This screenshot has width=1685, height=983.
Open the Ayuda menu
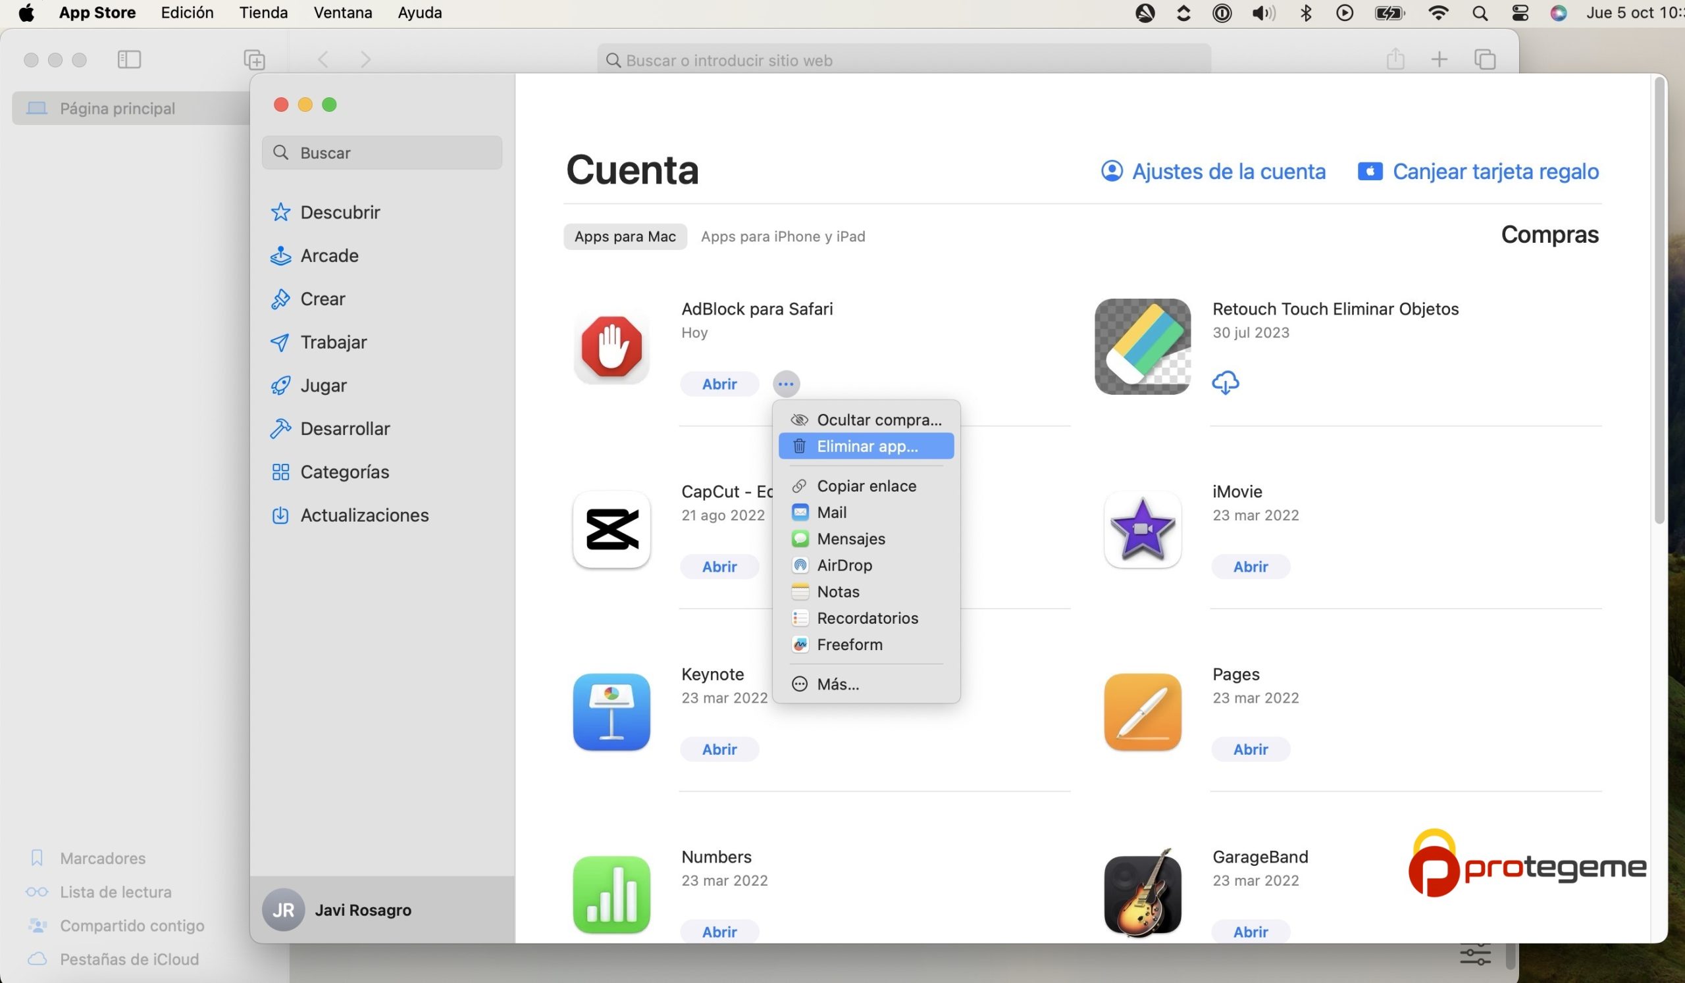[420, 13]
